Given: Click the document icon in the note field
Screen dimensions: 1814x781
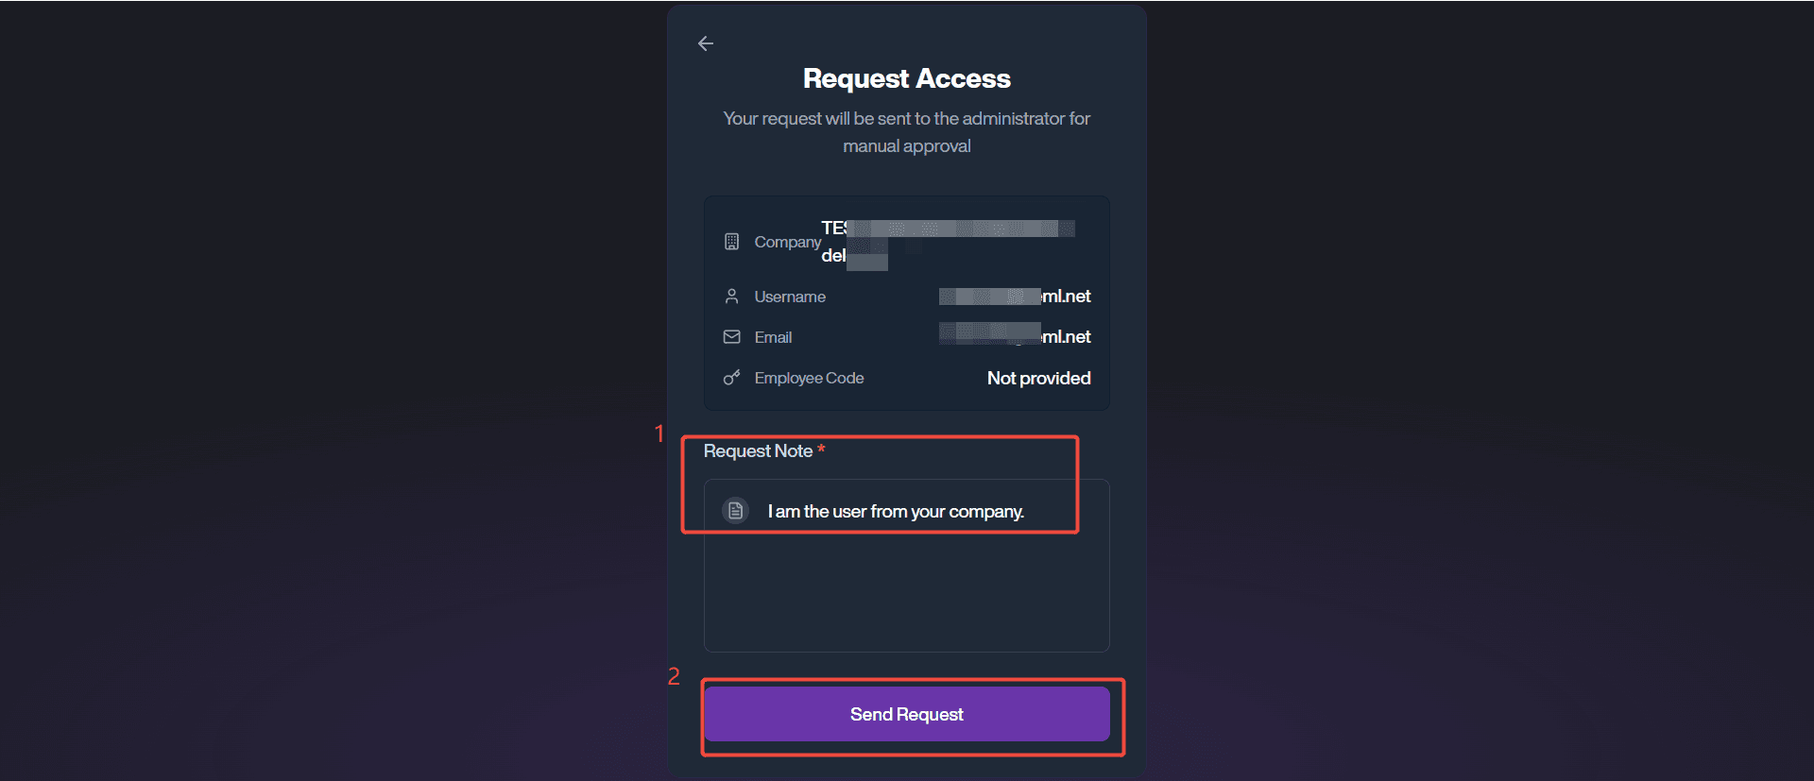Looking at the screenshot, I should click(735, 511).
